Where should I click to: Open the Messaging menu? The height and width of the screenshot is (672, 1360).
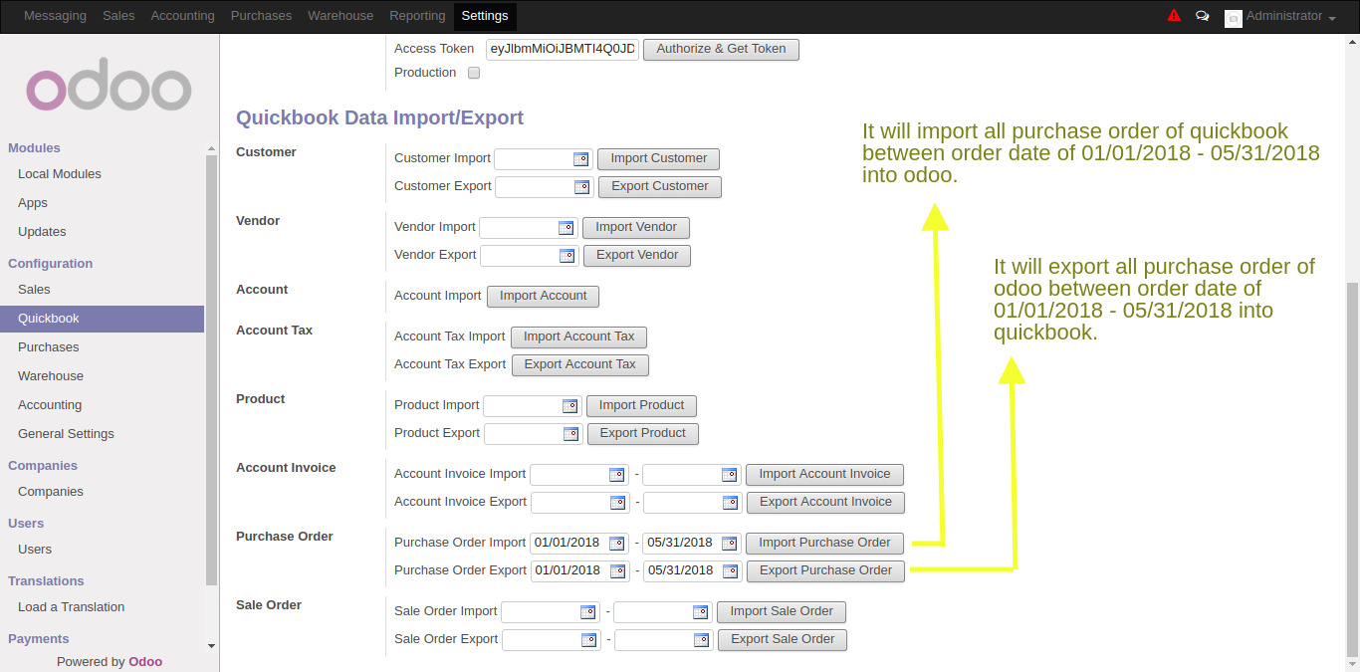[x=55, y=16]
